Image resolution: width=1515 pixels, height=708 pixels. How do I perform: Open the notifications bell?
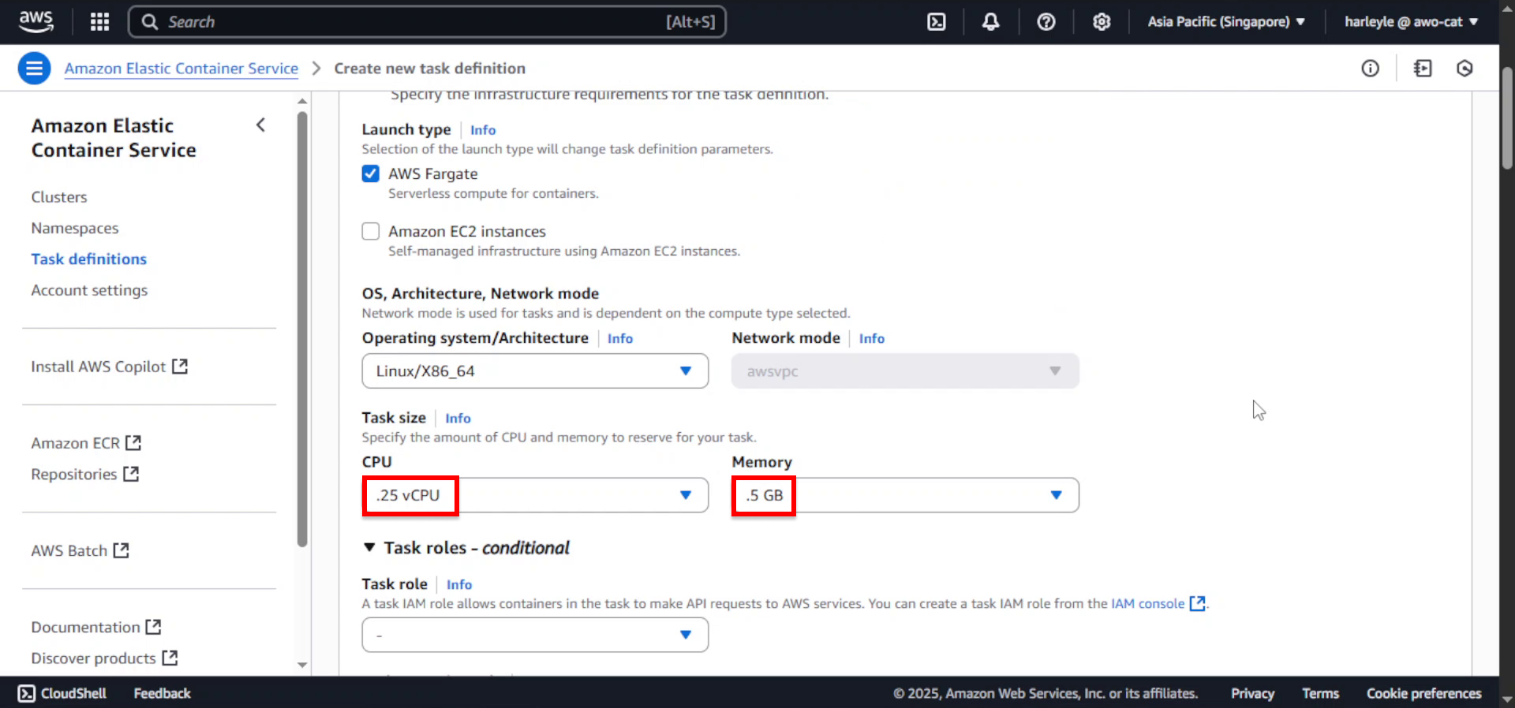click(990, 21)
